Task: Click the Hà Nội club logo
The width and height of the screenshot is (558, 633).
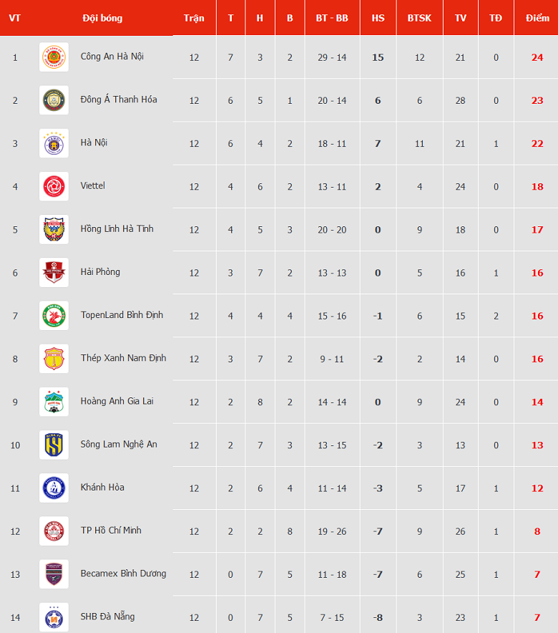Action: (54, 143)
